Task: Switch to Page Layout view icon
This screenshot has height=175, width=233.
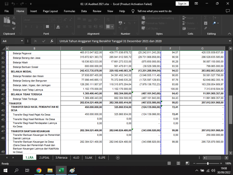Action: tap(179, 163)
